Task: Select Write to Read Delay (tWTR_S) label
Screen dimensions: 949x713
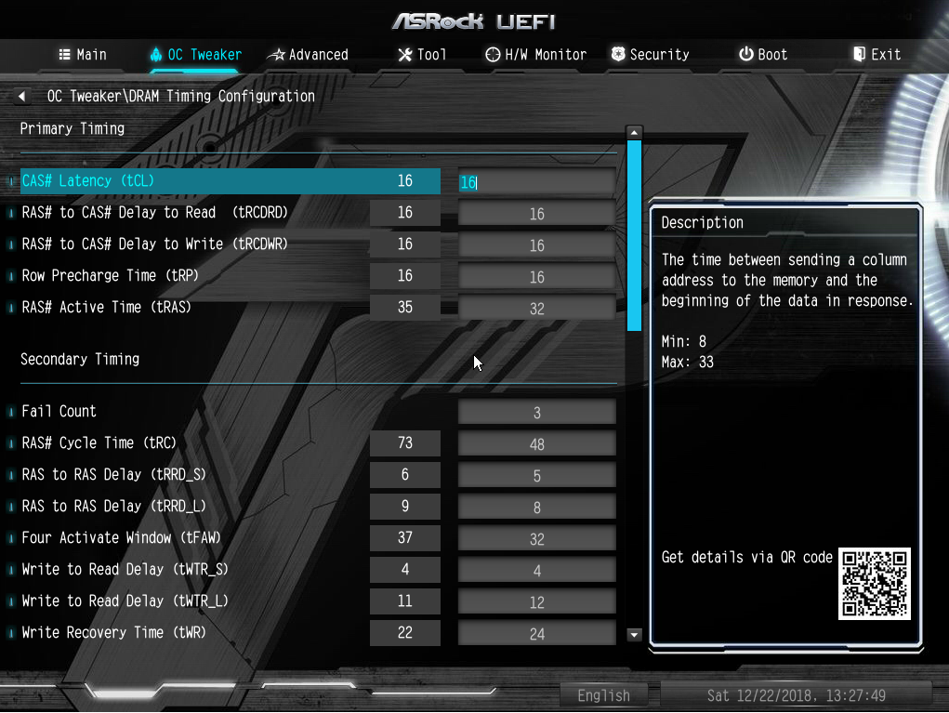Action: tap(125, 569)
